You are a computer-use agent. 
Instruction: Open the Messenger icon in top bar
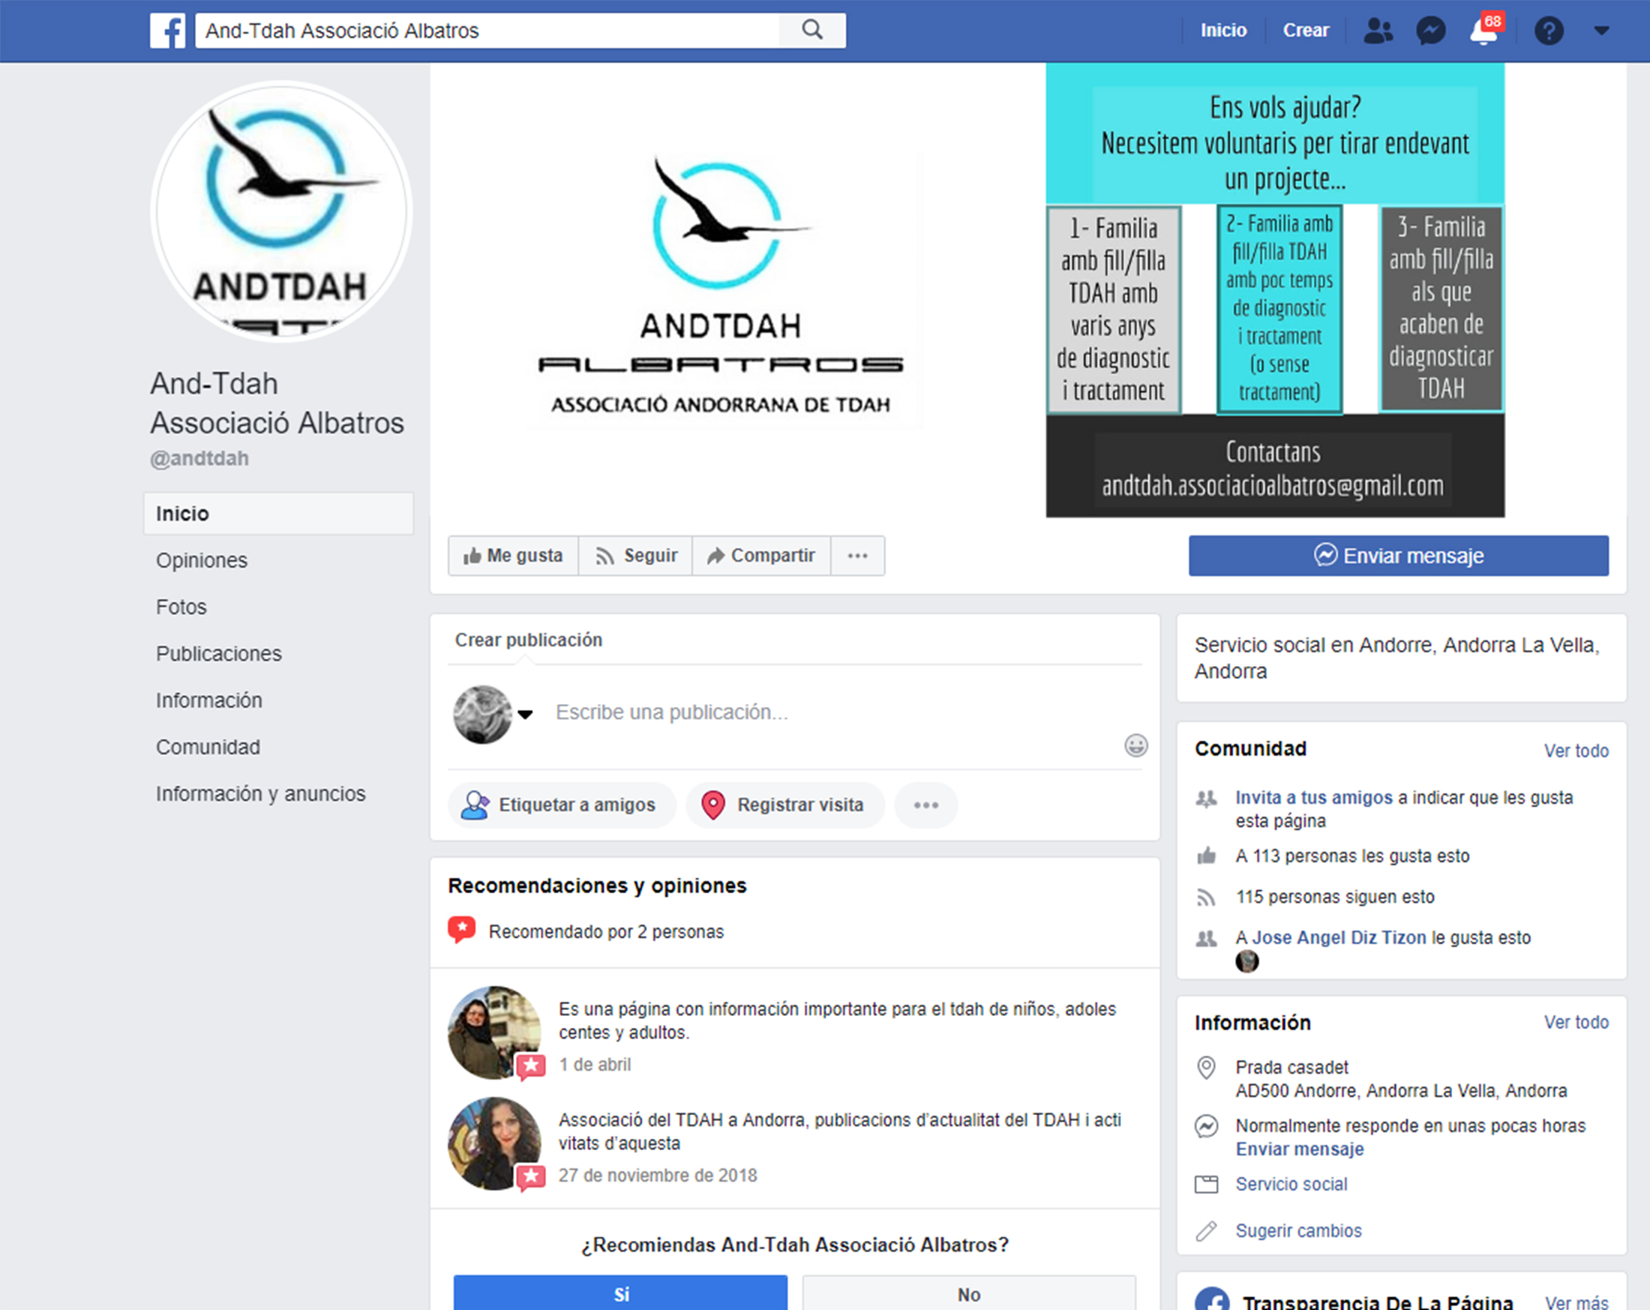(x=1430, y=31)
